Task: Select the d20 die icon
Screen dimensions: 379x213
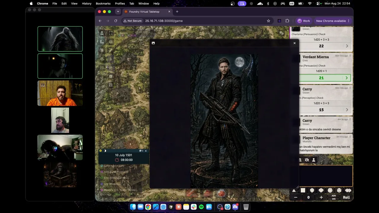Action: (x=339, y=191)
